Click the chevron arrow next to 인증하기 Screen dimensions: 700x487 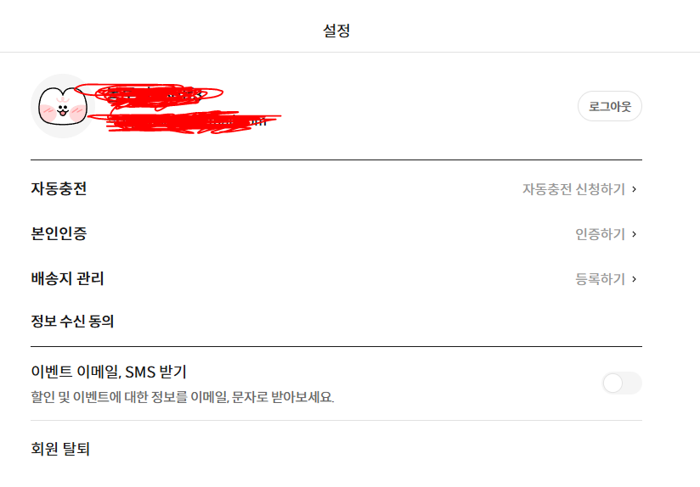(635, 234)
